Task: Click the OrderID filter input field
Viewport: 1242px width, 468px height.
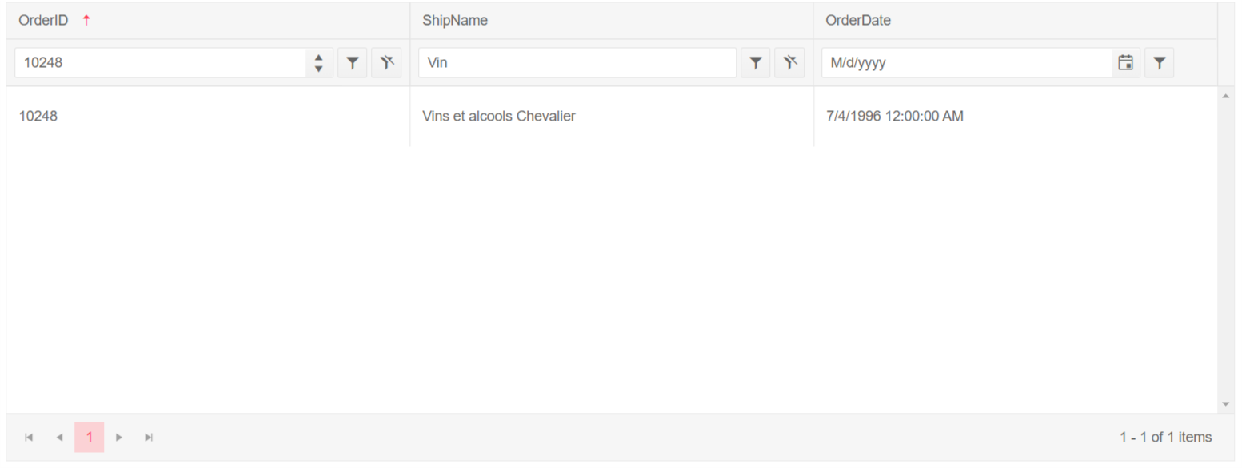Action: 160,62
